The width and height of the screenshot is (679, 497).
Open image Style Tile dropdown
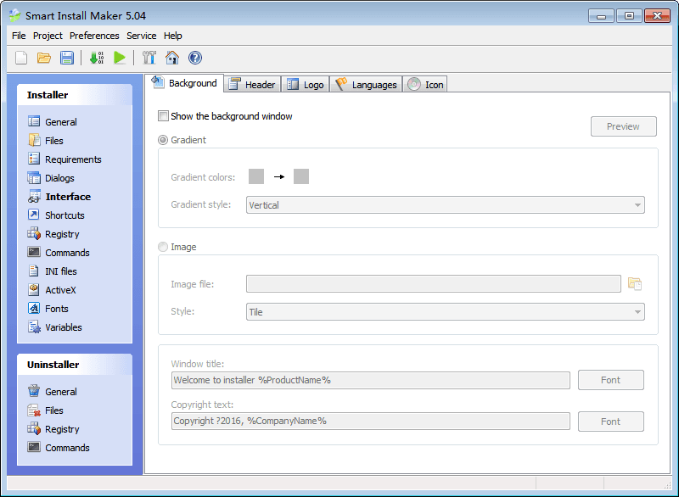pyautogui.click(x=445, y=312)
